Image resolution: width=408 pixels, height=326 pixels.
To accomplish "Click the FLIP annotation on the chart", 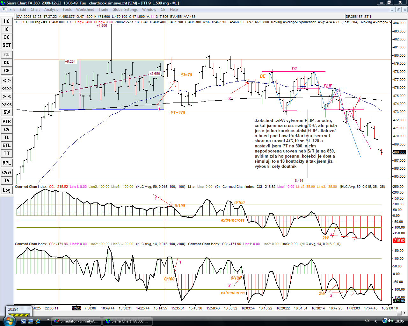I will 328,86.
